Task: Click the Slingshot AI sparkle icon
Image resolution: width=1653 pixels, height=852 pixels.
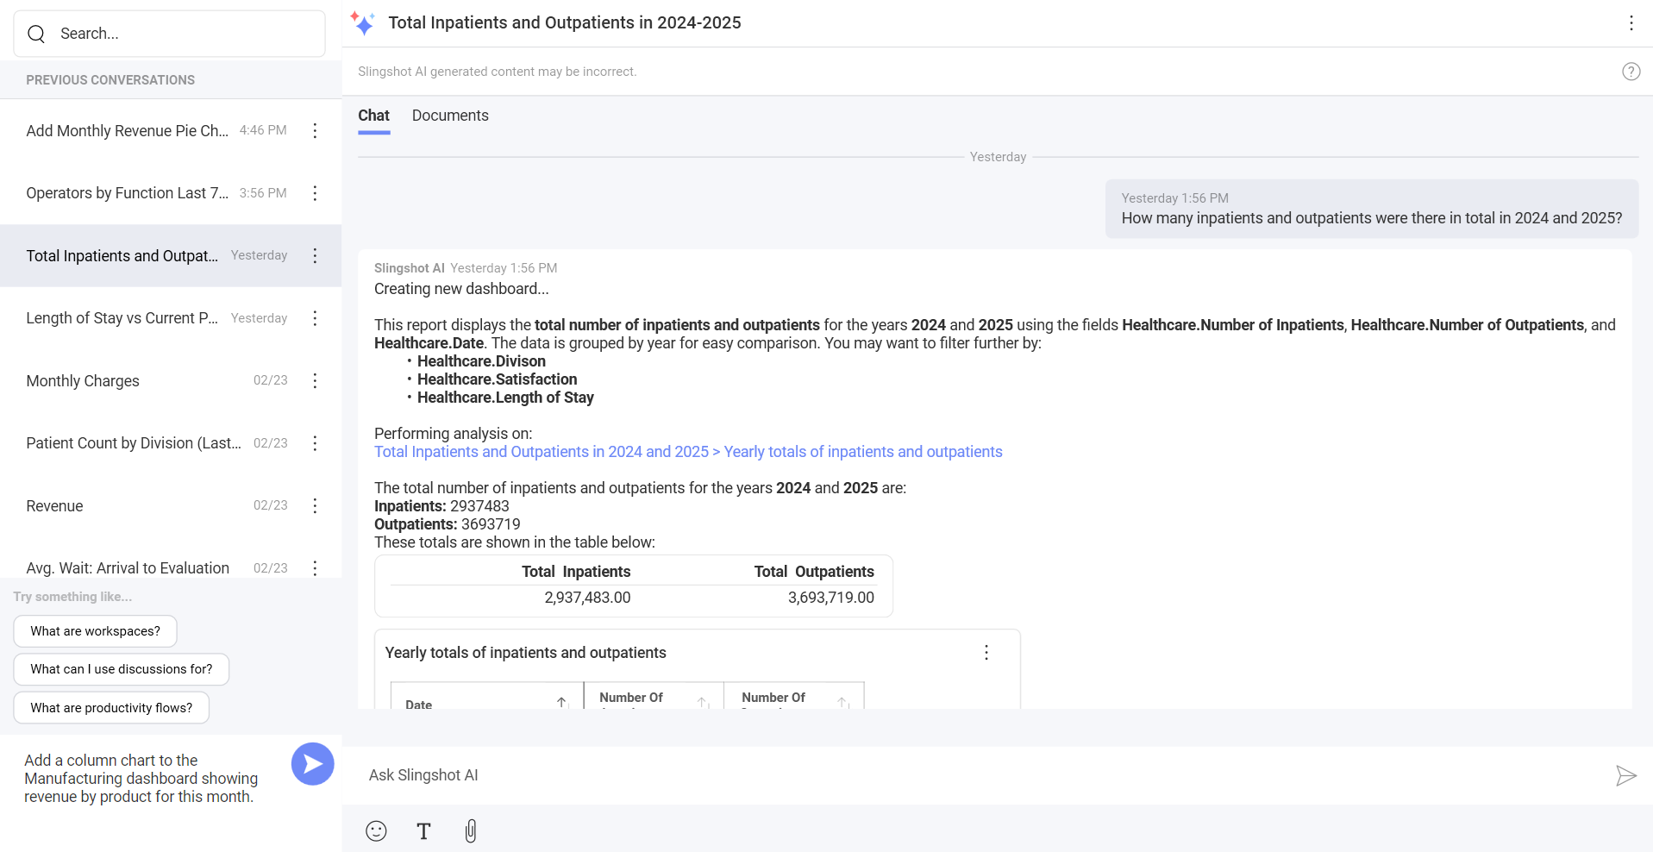Action: (x=363, y=23)
